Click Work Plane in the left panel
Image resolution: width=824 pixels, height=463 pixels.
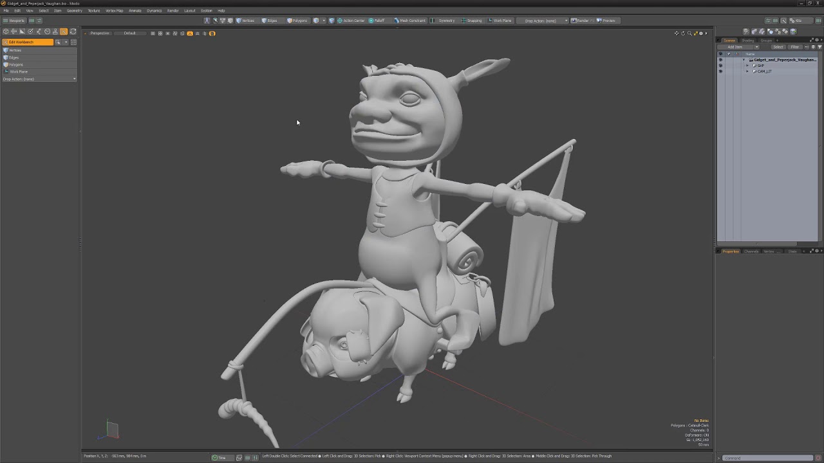click(x=39, y=71)
